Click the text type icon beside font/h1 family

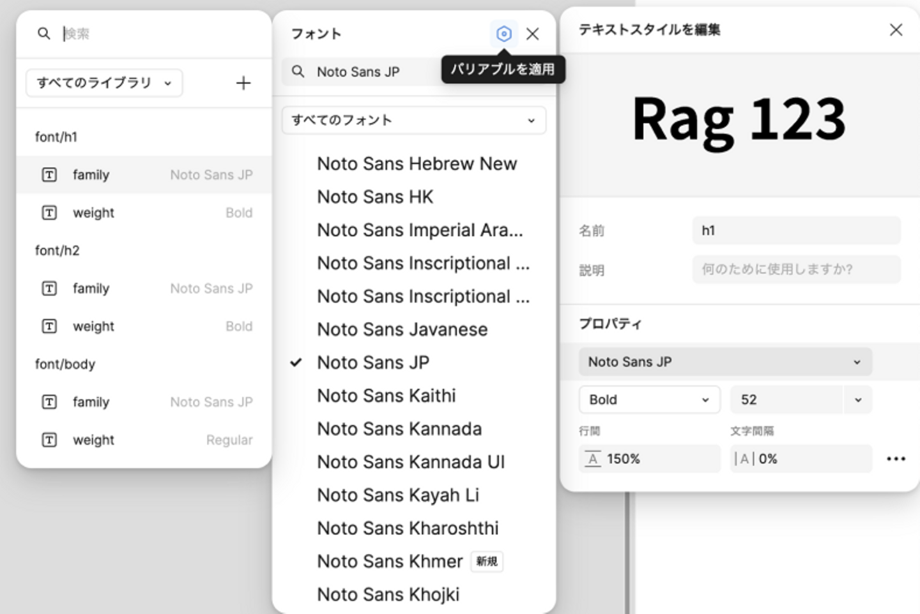pos(49,175)
